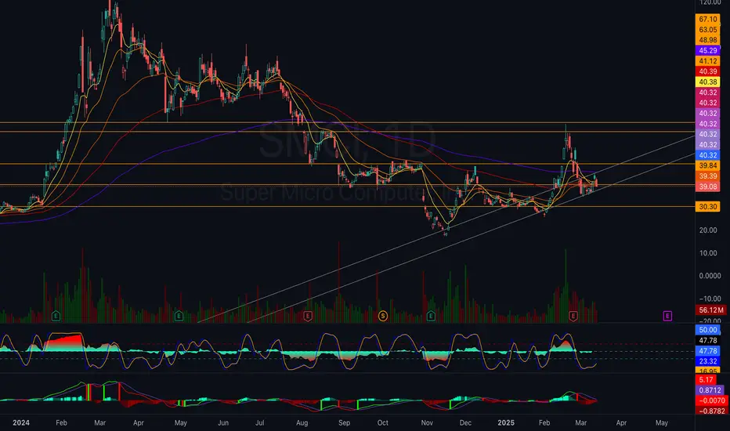Click the Oct time axis label
The height and width of the screenshot is (431, 730).
tap(383, 422)
